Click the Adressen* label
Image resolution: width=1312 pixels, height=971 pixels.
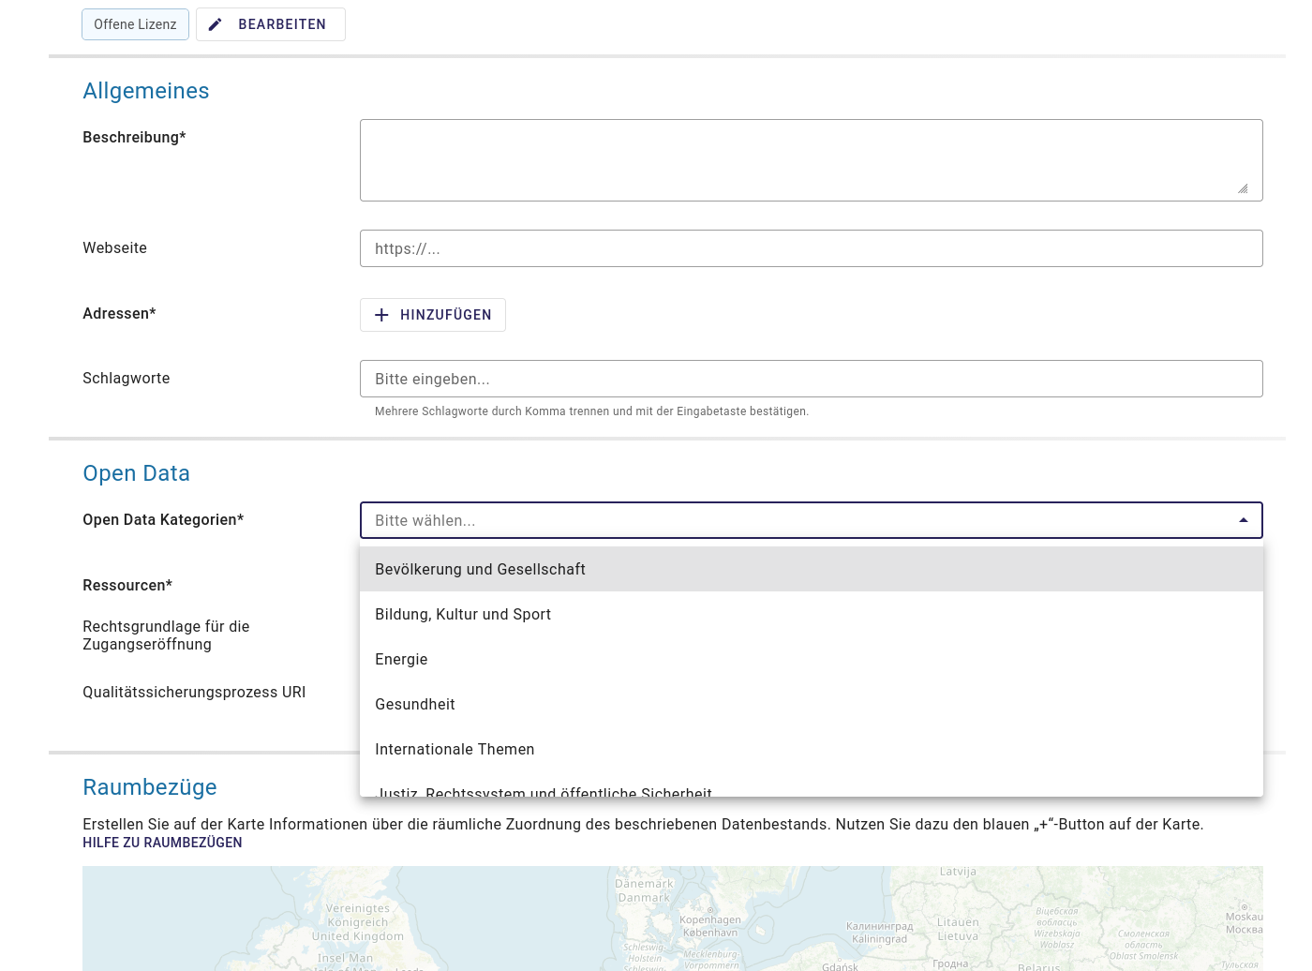click(119, 313)
